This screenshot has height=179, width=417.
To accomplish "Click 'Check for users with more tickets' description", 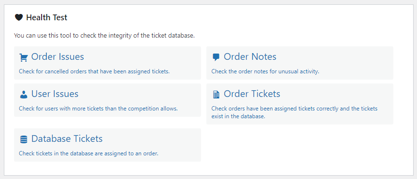I will 98,109.
